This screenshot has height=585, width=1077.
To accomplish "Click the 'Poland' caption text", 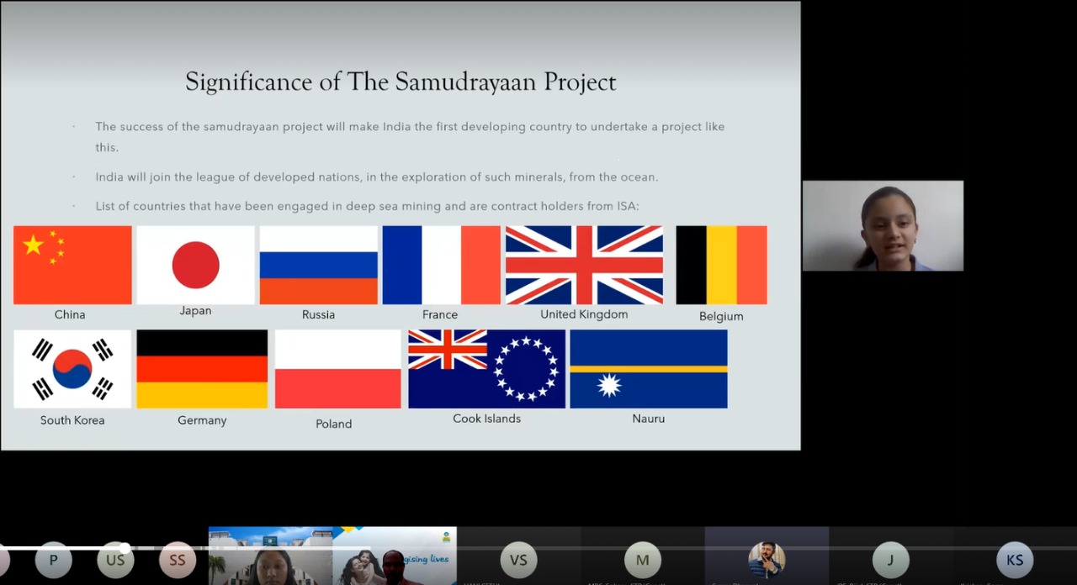I will (x=333, y=424).
